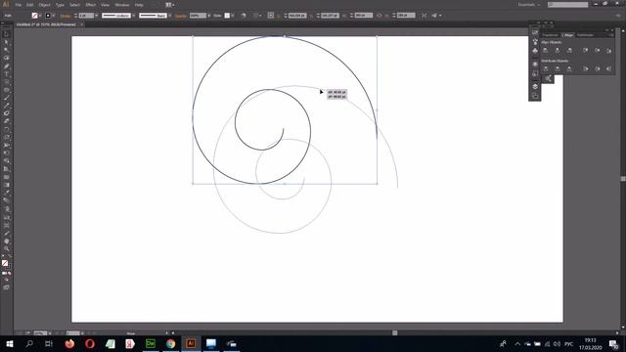Select the Magic Wand tool
626x352 pixels.
coord(6,50)
